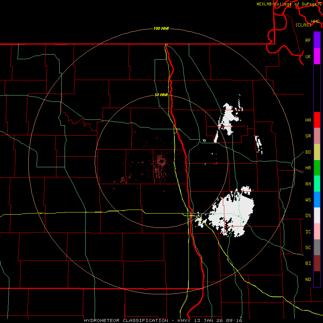Click the HR dark green legend swatch
The image size is (323, 323).
pos(317,168)
